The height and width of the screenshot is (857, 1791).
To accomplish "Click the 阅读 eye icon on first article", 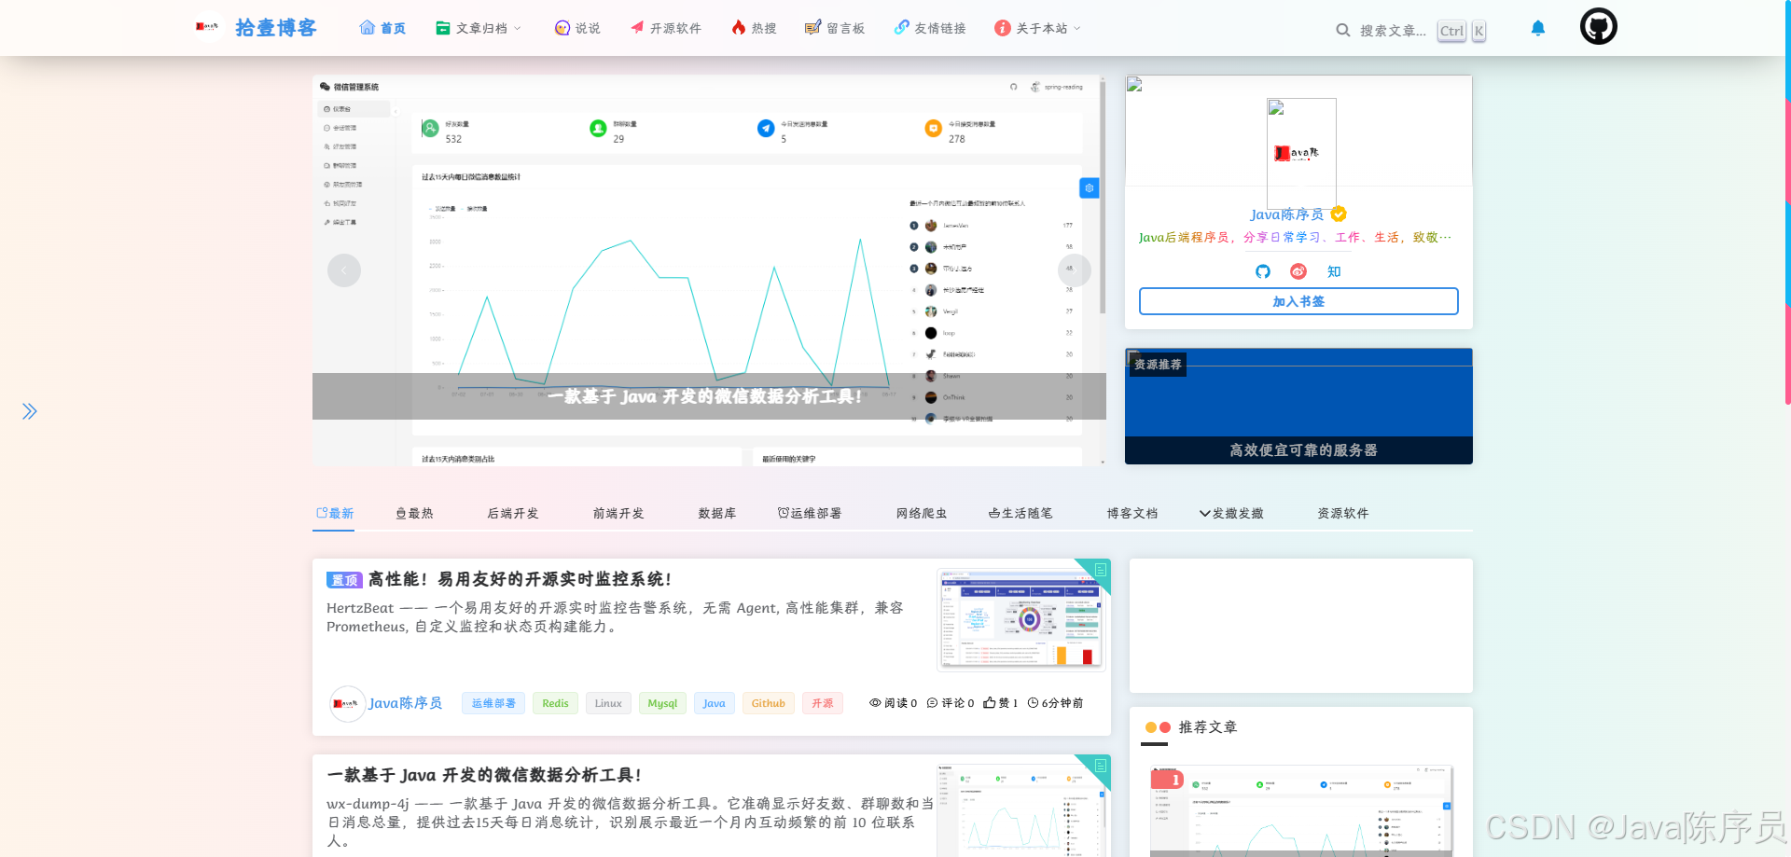I will click(875, 703).
